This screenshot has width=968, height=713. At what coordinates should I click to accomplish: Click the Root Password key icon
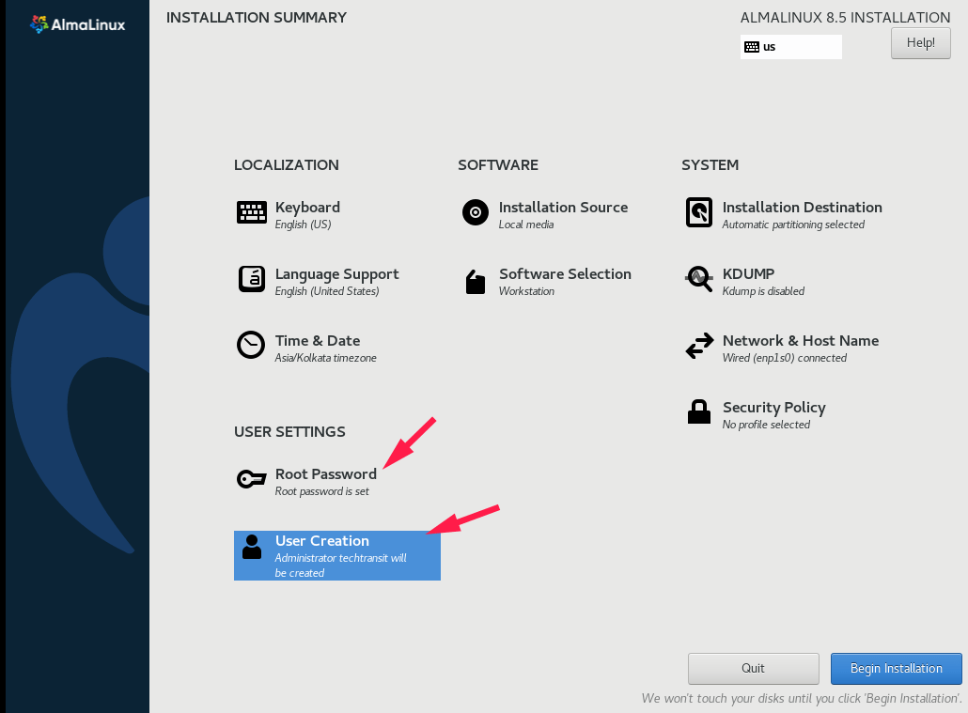(x=251, y=478)
